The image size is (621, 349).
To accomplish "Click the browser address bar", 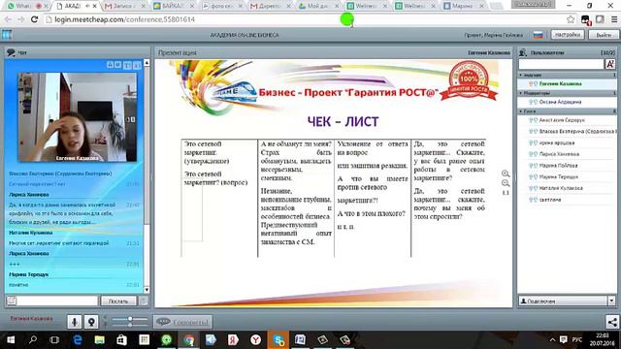I will (x=305, y=19).
